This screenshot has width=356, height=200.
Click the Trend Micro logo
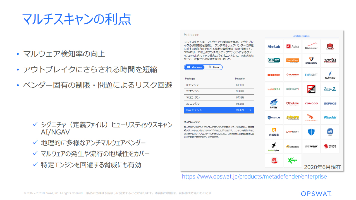tap(330, 146)
